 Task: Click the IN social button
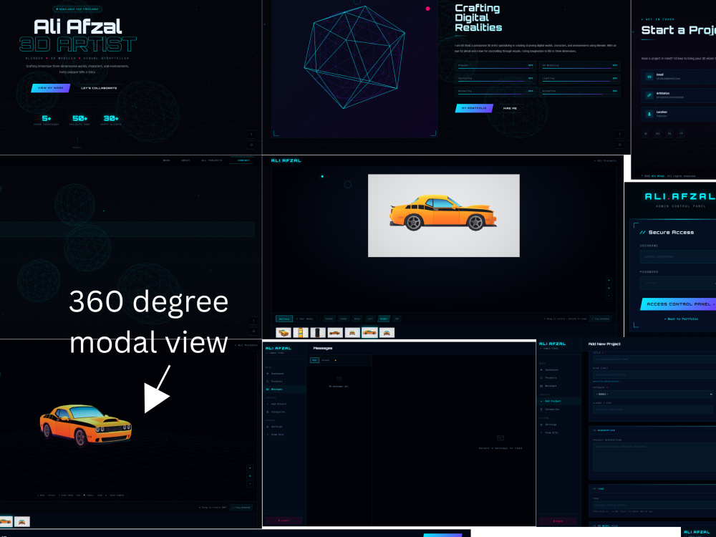[x=669, y=134]
